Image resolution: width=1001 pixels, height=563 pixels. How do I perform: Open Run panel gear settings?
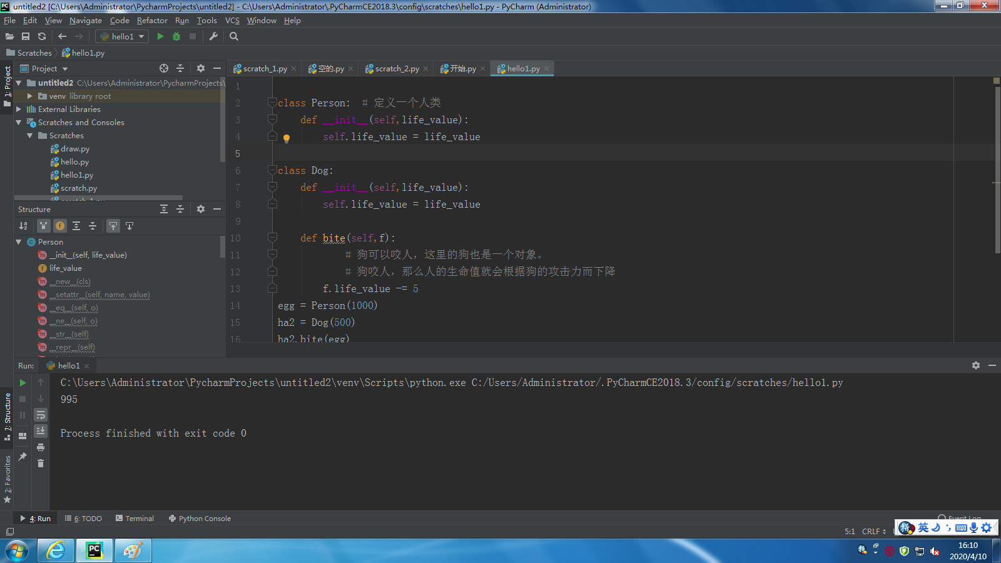coord(976,365)
